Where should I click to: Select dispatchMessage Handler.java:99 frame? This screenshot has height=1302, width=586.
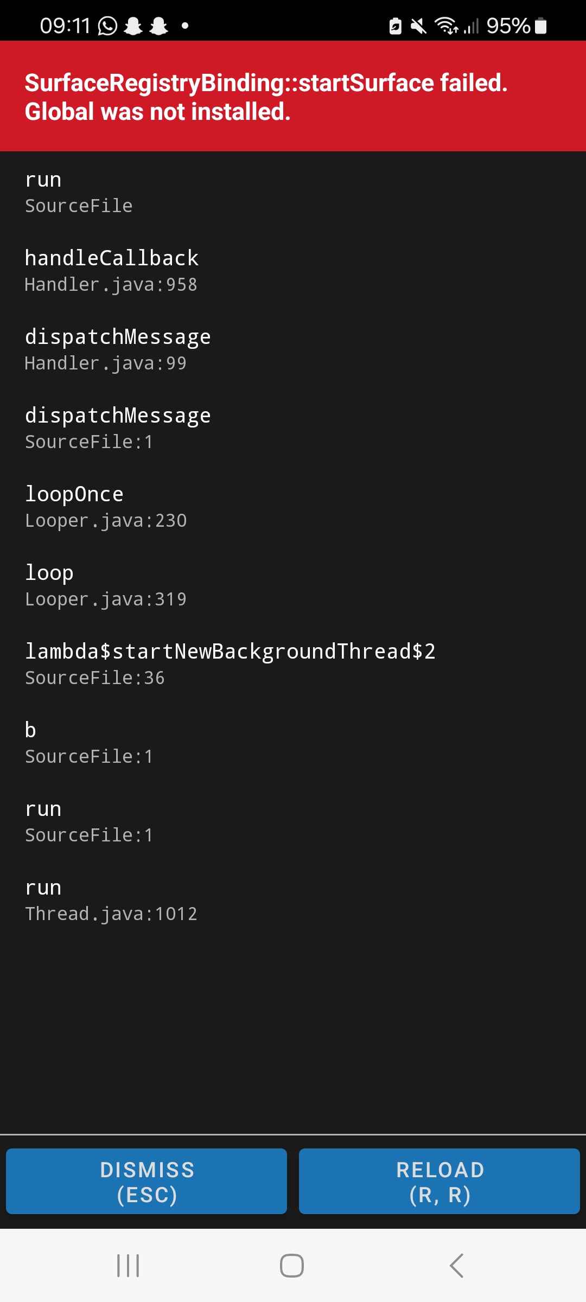click(293, 349)
